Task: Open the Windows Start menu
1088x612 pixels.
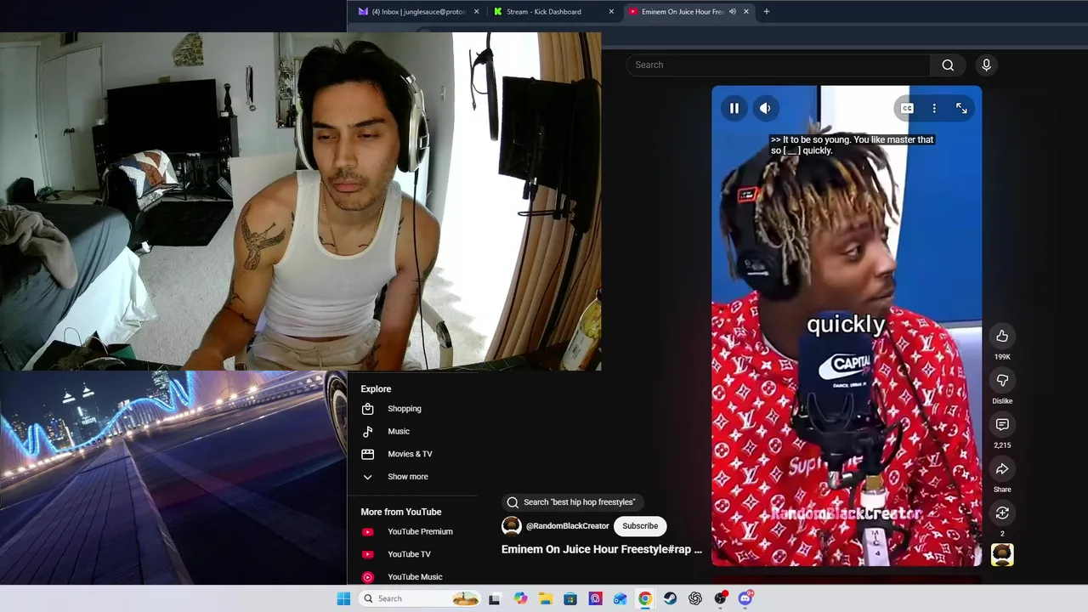Action: 343,598
